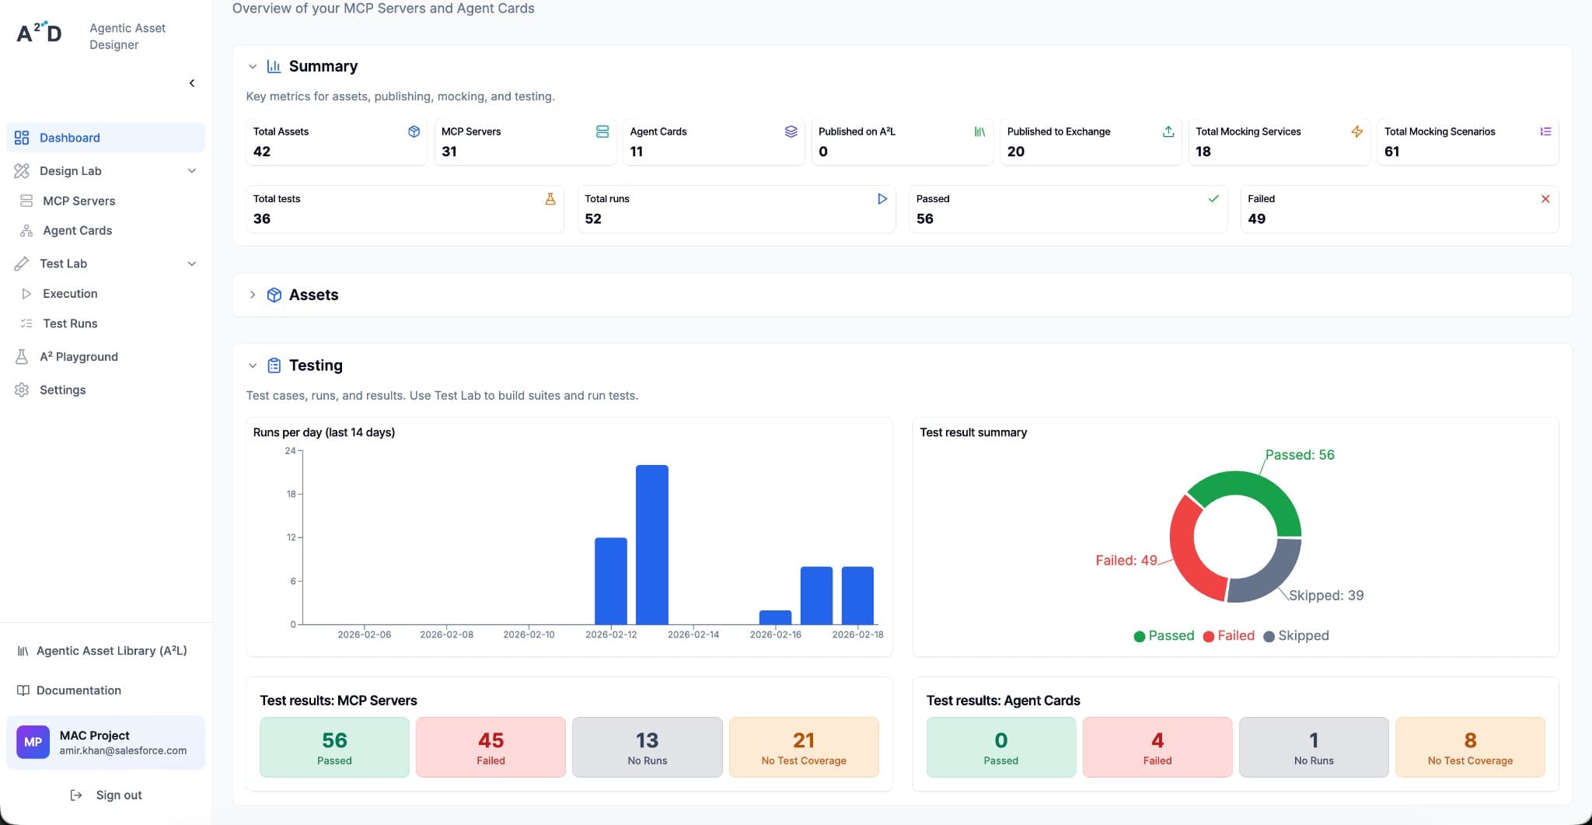Click the red X icon on Failed card
This screenshot has width=1592, height=825.
(1545, 198)
